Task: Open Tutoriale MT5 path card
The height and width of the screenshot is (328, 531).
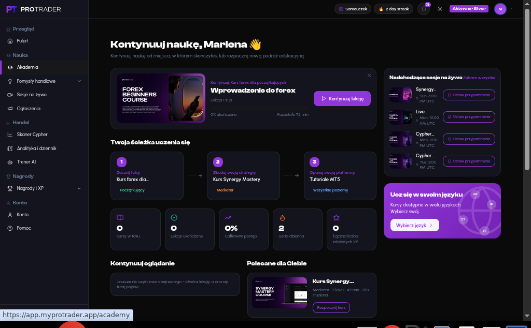Action: tap(340, 176)
